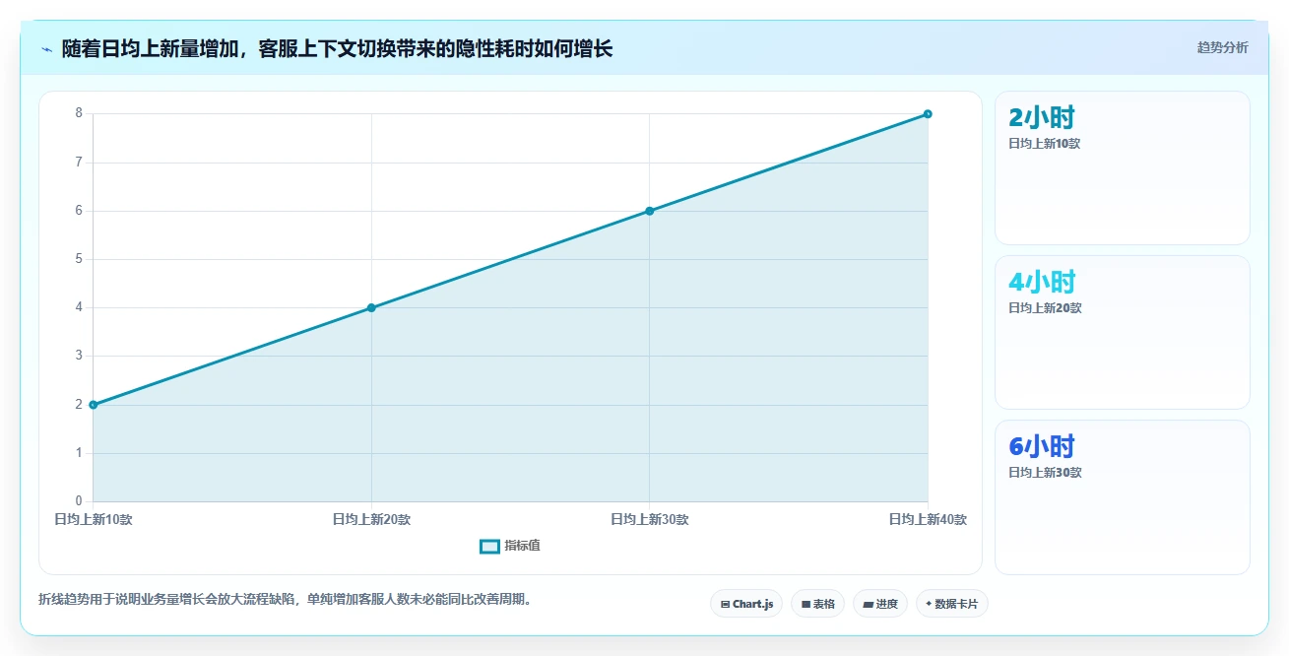Click the y-axis value 5
Screen dimensions: 1289x656
point(79,259)
